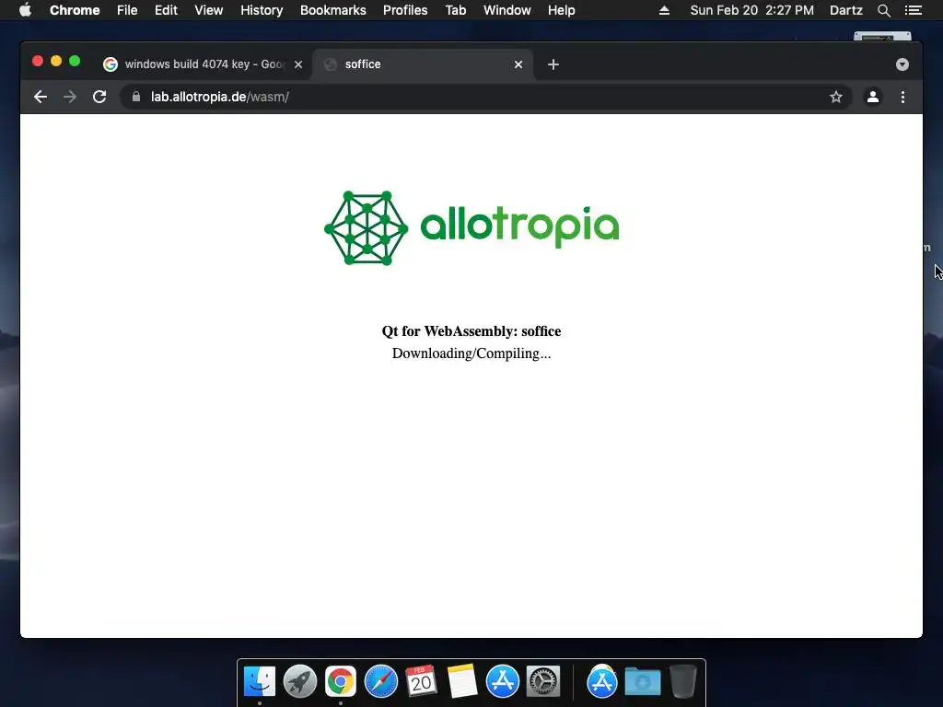Click the Dartz user name in menu bar

click(846, 10)
